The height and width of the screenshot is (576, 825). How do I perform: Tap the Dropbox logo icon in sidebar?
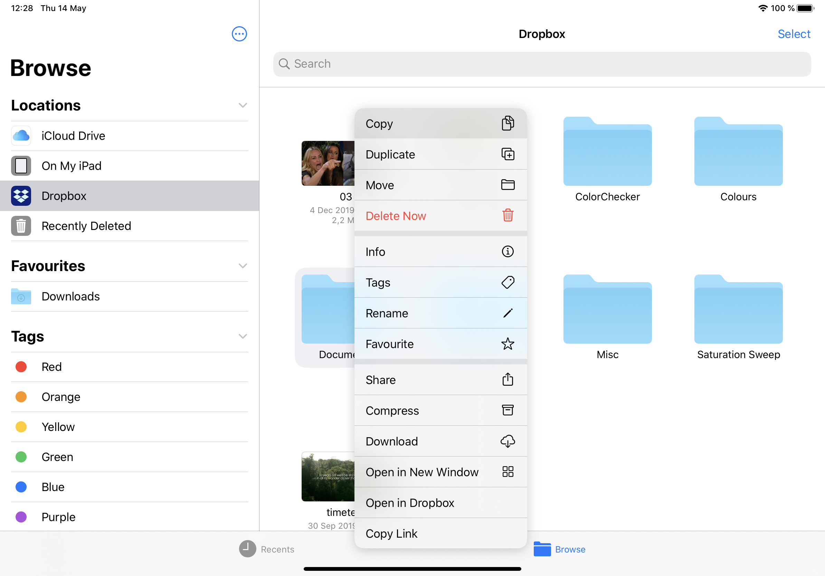click(21, 196)
